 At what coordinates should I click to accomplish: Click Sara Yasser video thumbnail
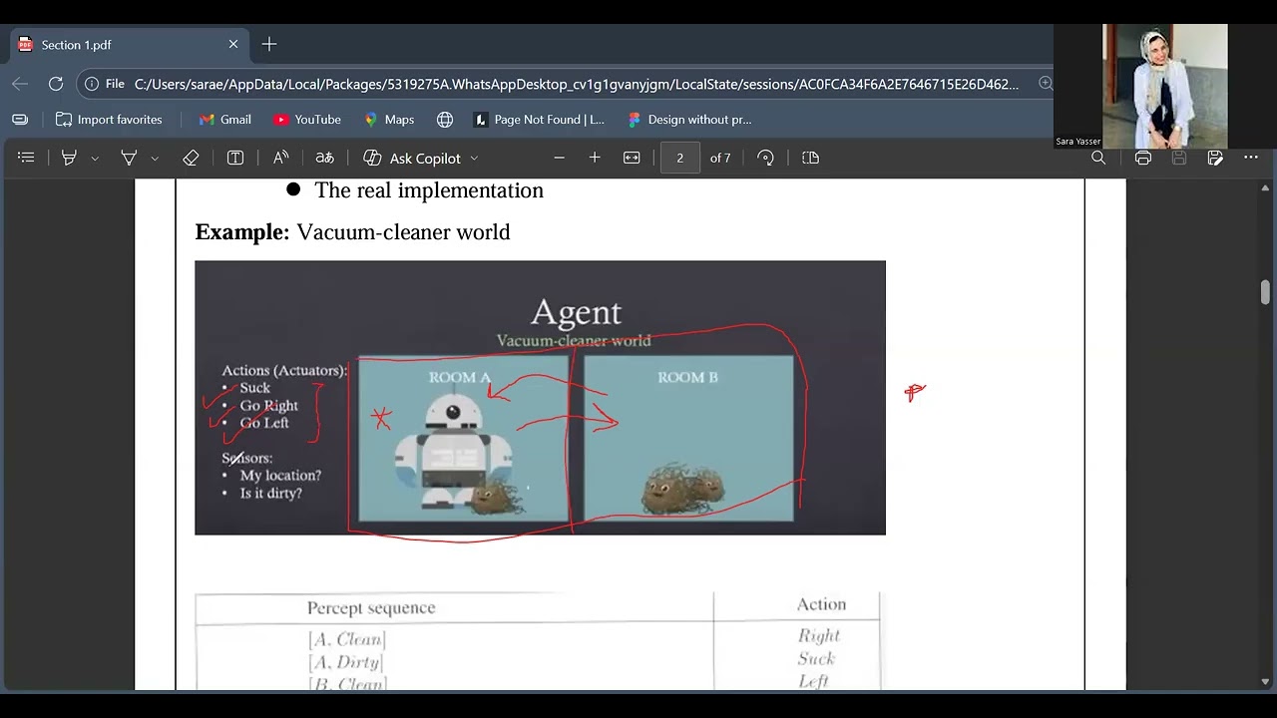coord(1164,86)
